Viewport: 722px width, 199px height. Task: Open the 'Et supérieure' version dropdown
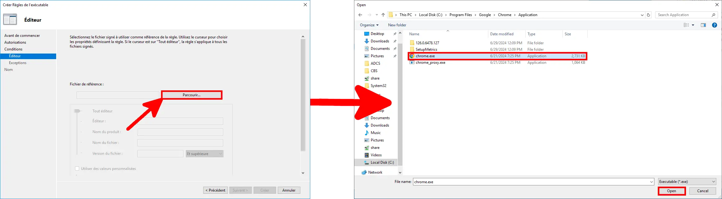pyautogui.click(x=204, y=154)
